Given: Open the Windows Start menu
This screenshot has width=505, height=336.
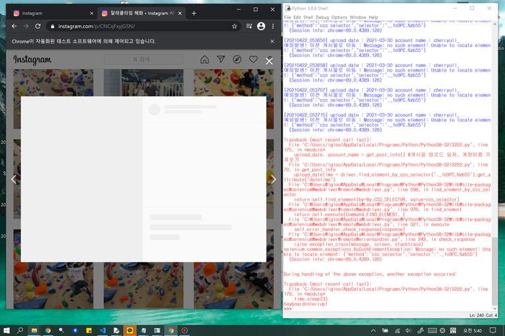Looking at the screenshot, I should click(7, 330).
